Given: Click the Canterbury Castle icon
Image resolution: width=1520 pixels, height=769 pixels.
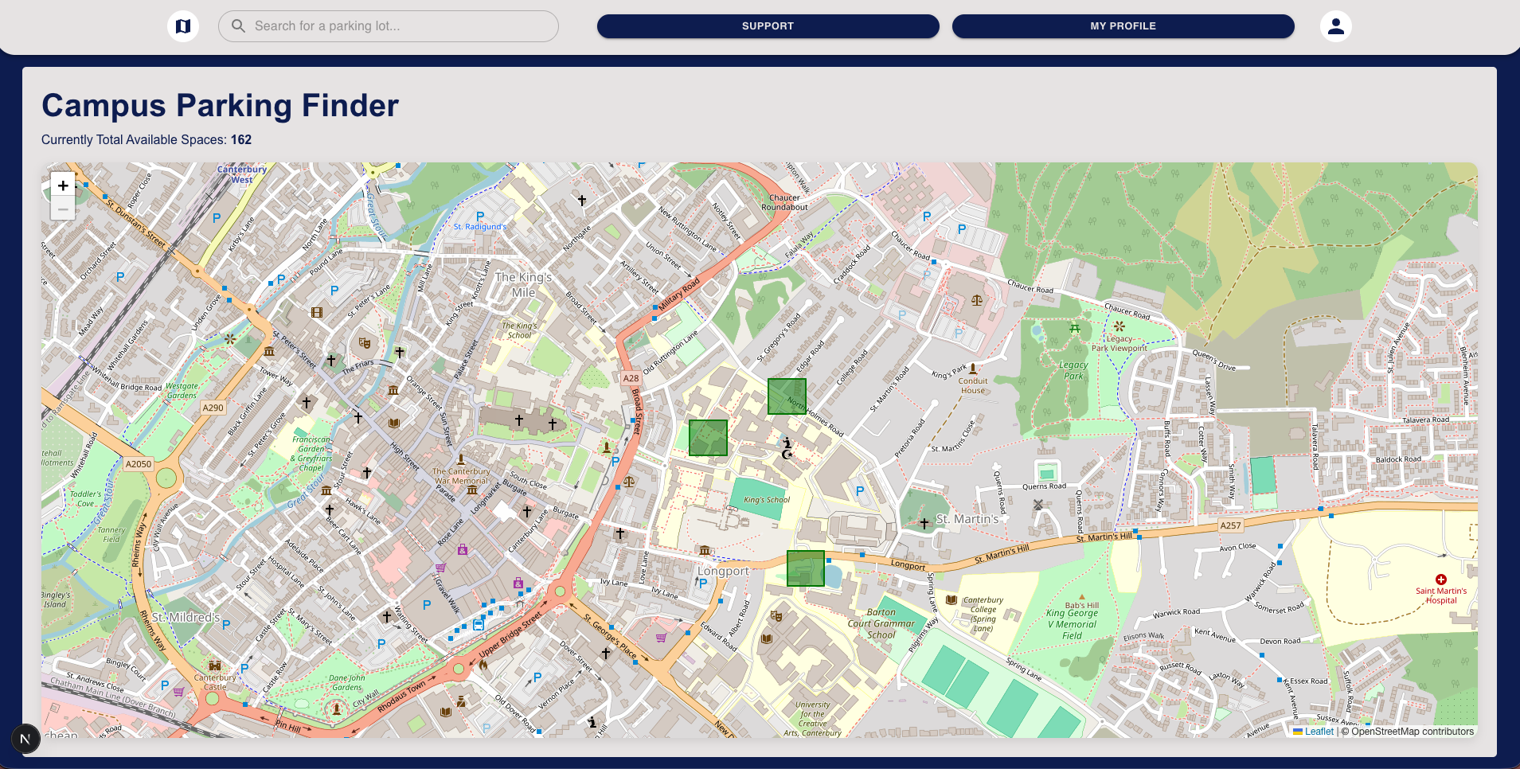Looking at the screenshot, I should 214,666.
